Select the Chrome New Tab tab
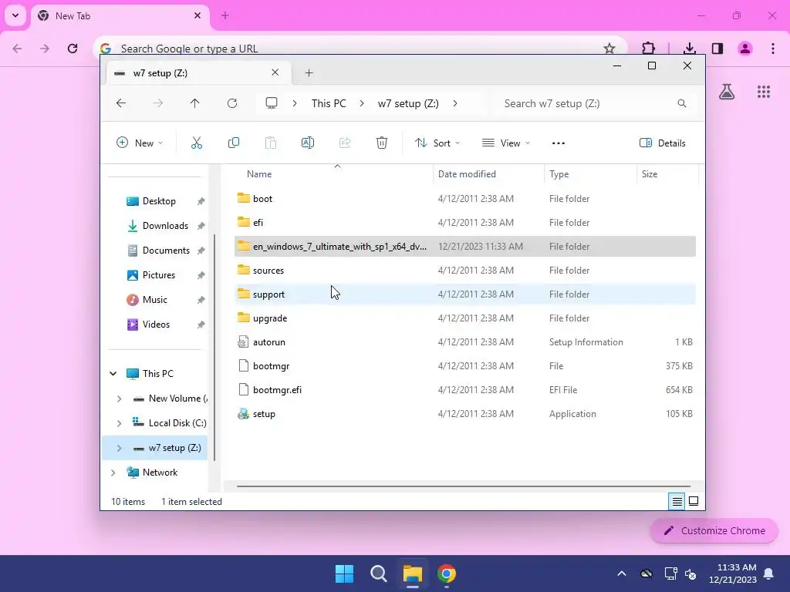Screen dimensions: 790x592 point(120,16)
